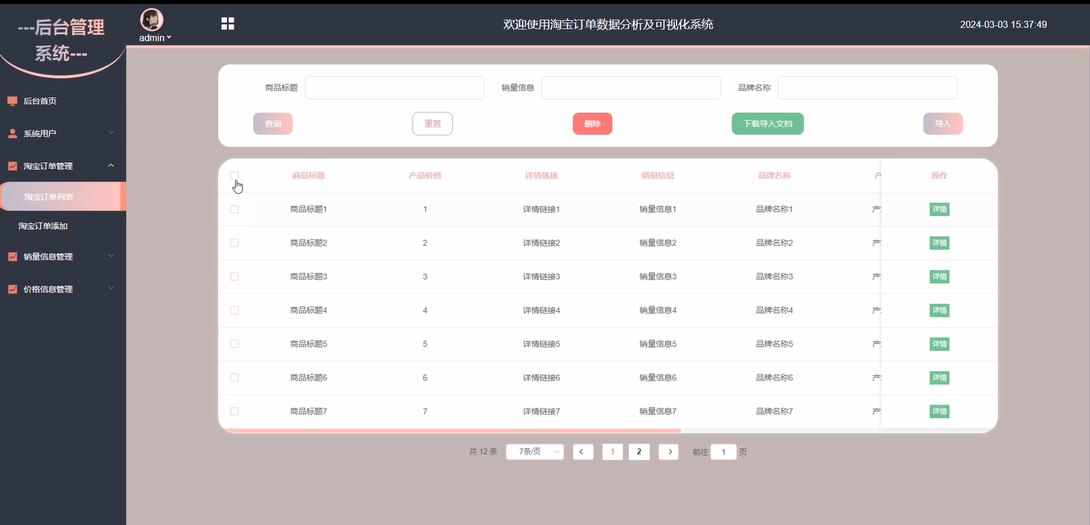Click the red 删除 button

(x=592, y=124)
